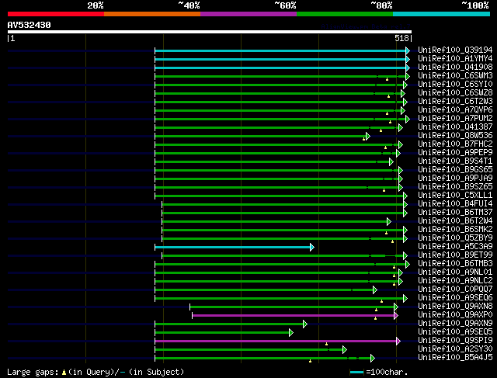
Task: Click the arrowhead ending the UniRef100_Q9AXN9 alignment
Action: click(305, 324)
